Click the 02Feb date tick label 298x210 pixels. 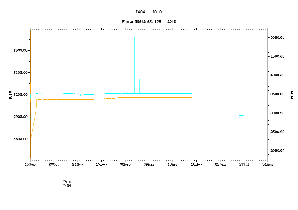pos(125,164)
